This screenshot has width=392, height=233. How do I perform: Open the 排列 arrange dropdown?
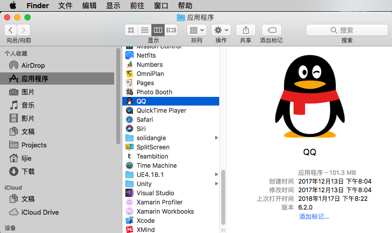click(197, 30)
